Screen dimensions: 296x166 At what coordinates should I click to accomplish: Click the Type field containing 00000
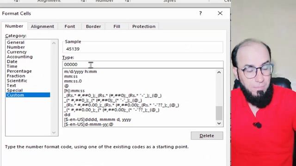(143, 65)
